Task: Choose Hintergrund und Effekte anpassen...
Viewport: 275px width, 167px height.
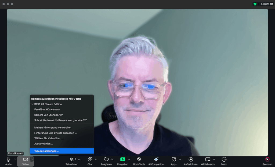Action: click(55, 133)
